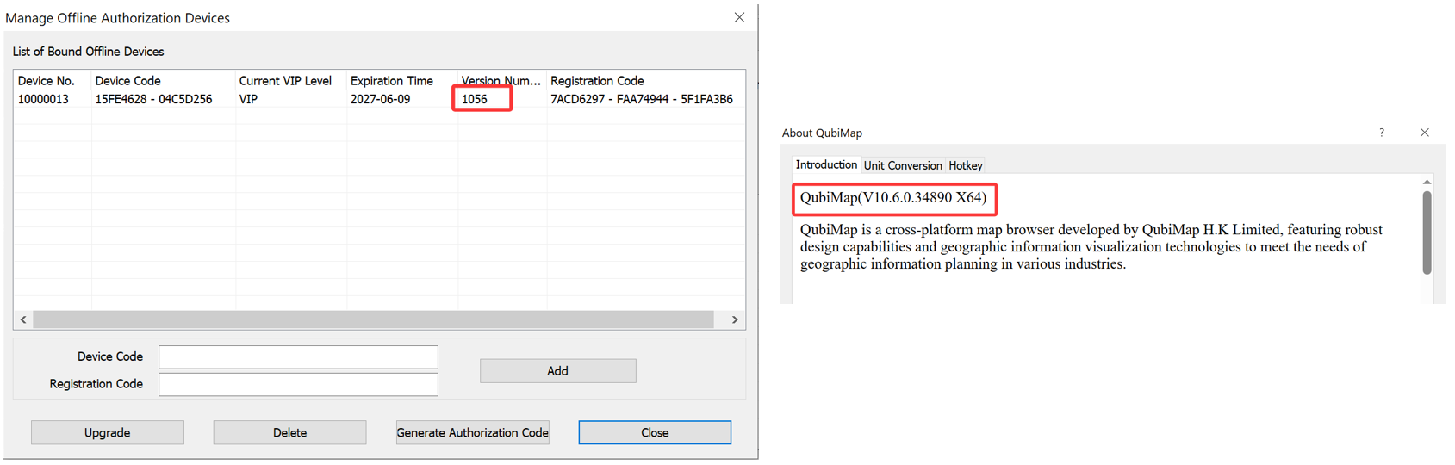Click the Add button
The height and width of the screenshot is (465, 1455).
(557, 370)
